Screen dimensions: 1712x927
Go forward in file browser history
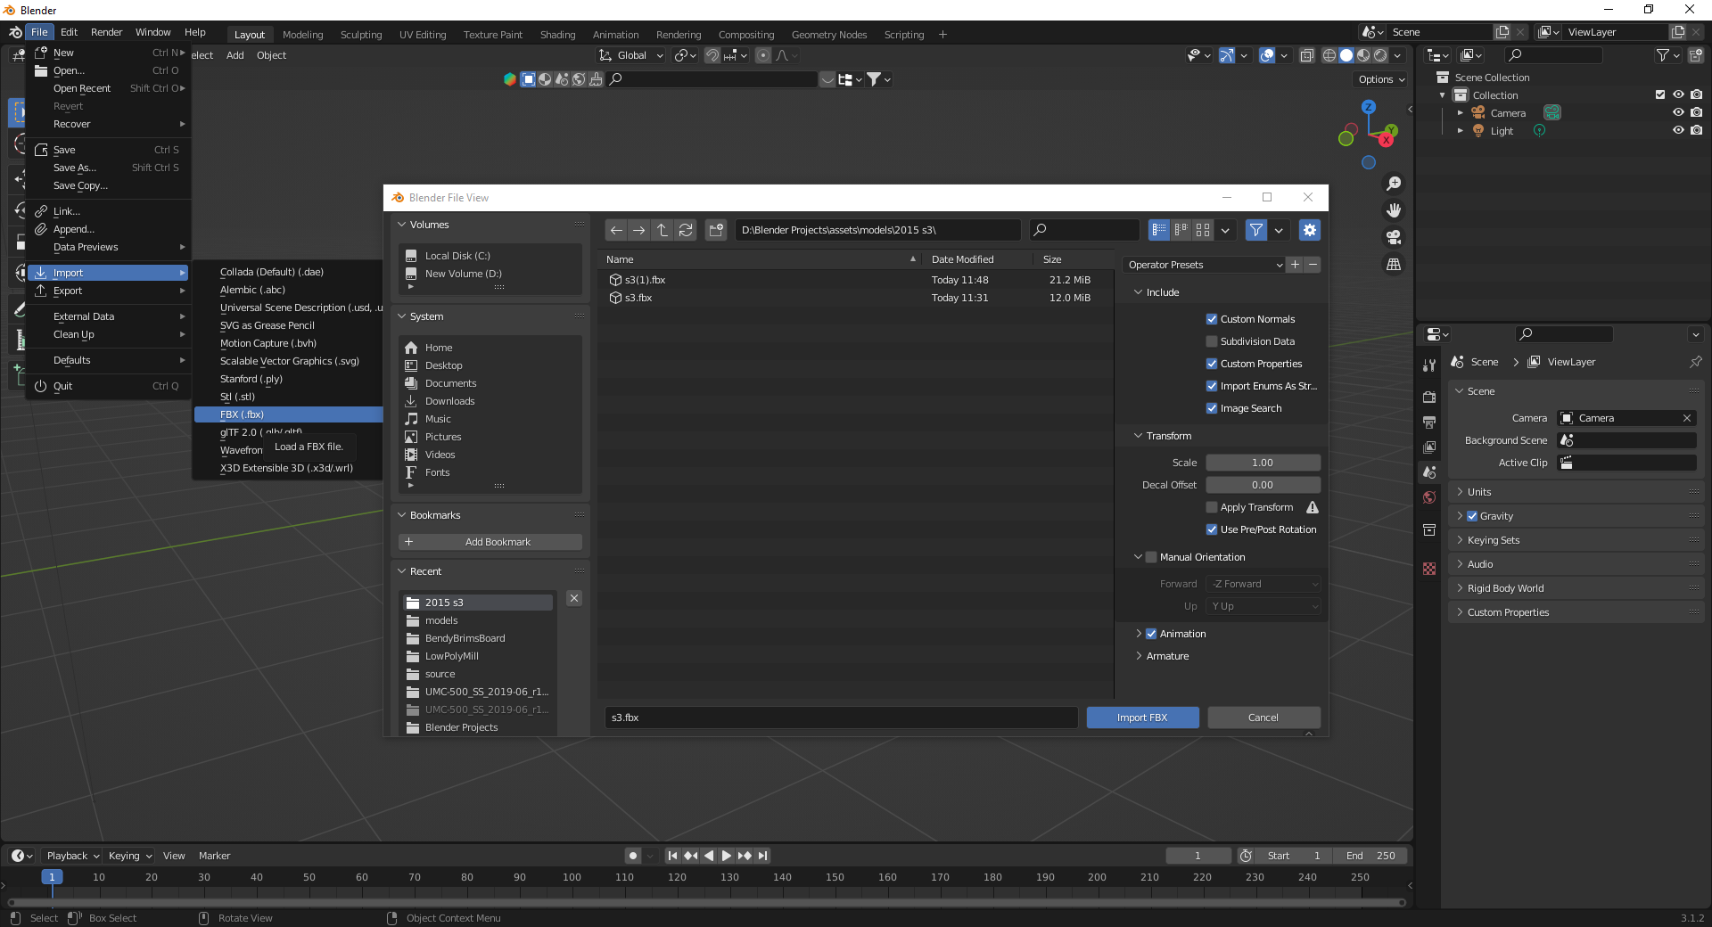tap(638, 230)
